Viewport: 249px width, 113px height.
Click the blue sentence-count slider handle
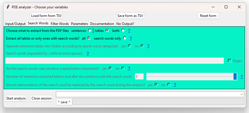click(x=235, y=77)
